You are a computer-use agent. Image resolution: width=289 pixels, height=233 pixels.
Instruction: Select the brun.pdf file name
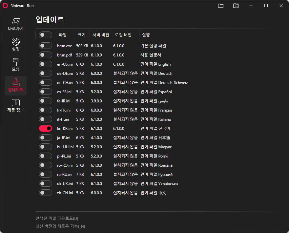click(65, 55)
